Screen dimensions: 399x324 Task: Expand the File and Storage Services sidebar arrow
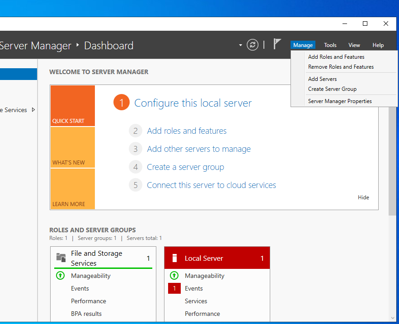(x=33, y=110)
